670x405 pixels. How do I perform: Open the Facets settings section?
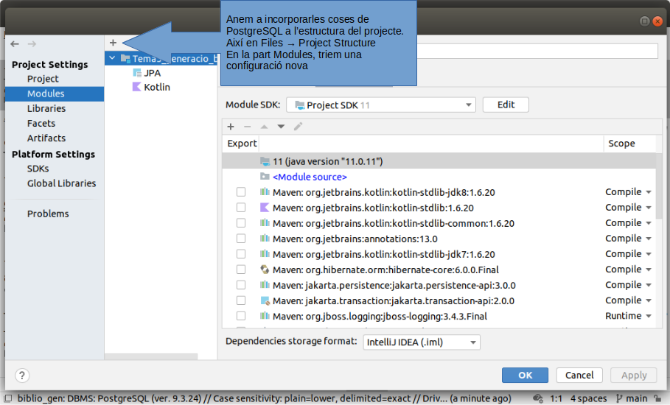pyautogui.click(x=41, y=123)
